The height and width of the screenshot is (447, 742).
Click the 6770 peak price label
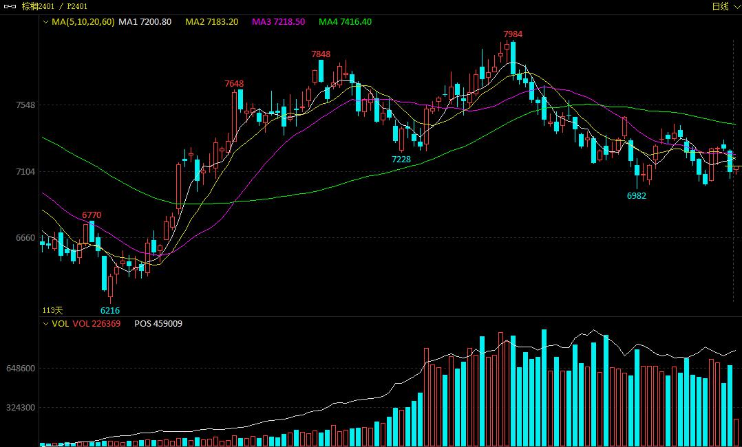click(92, 215)
